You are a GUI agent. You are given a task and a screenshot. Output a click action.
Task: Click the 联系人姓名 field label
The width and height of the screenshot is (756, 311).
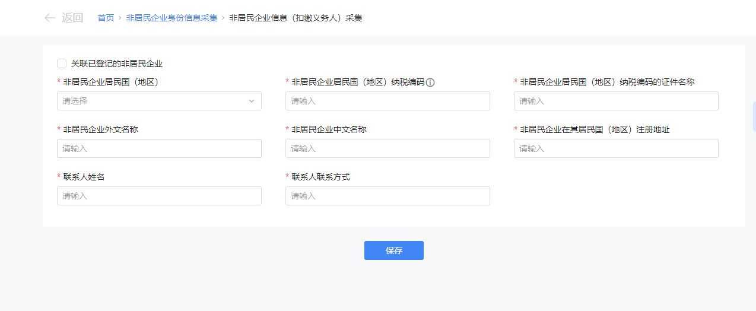(x=84, y=177)
